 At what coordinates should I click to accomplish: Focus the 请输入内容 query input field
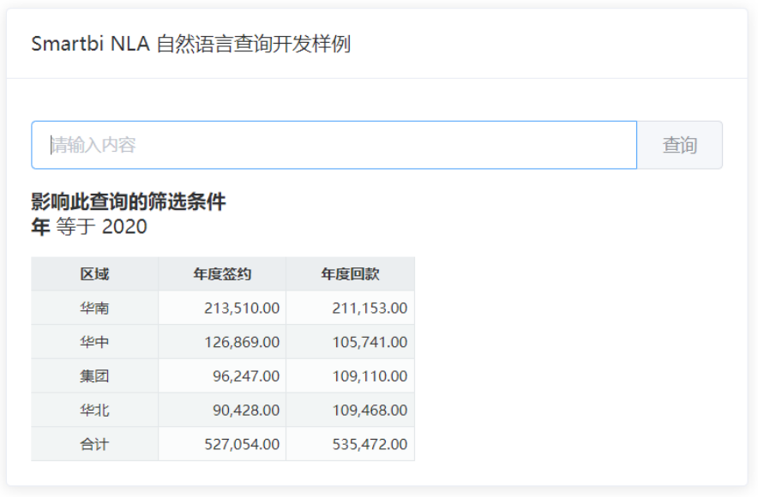pos(334,145)
